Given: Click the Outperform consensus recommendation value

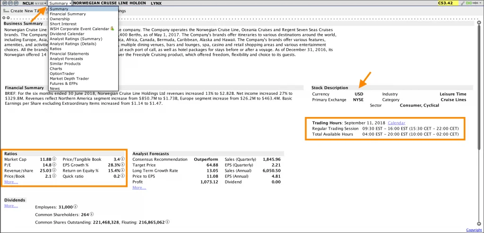Looking at the screenshot, I should 206,159.
